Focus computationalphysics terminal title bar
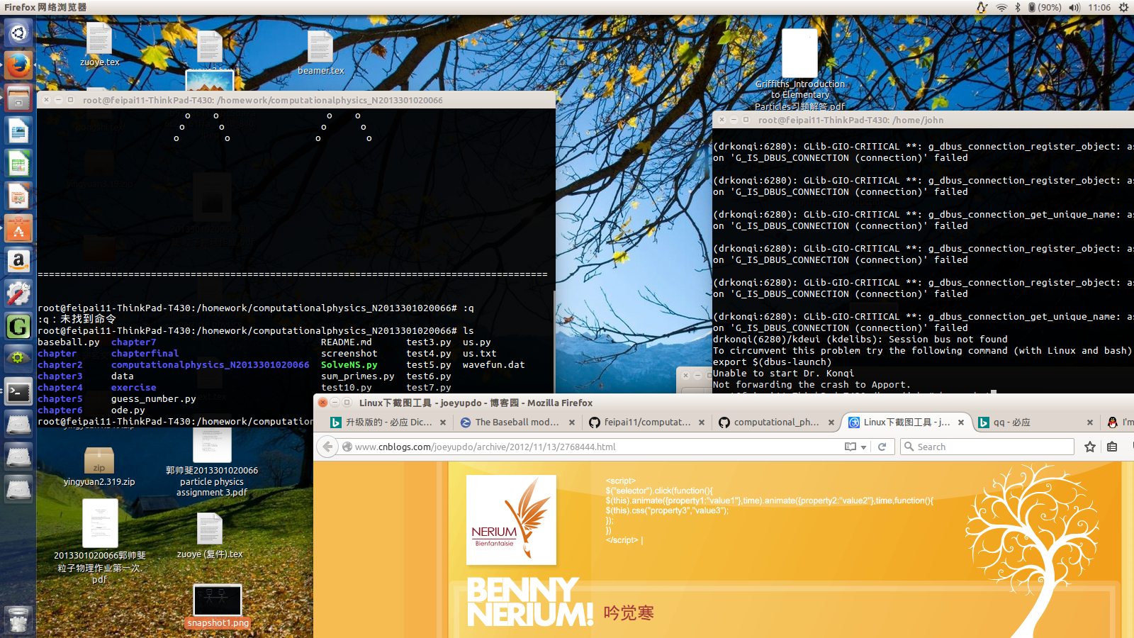This screenshot has width=1134, height=638. pyautogui.click(x=296, y=100)
